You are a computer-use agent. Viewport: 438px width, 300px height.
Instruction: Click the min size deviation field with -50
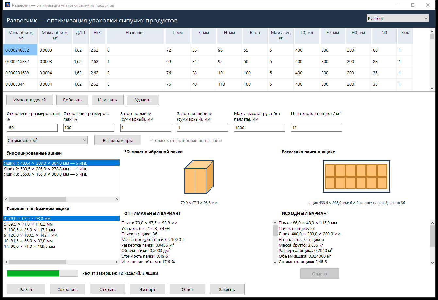(x=32, y=127)
